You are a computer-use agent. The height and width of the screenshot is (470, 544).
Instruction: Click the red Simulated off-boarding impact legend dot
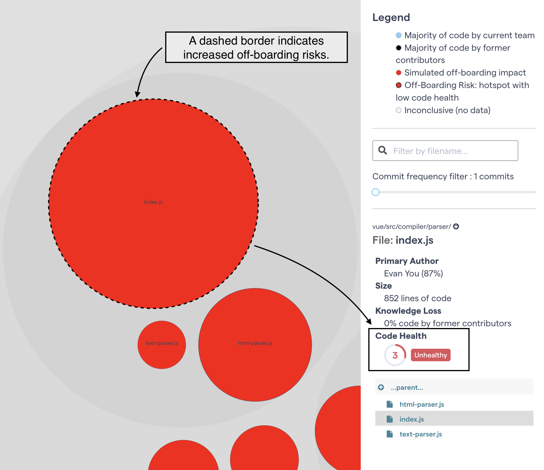coord(399,73)
